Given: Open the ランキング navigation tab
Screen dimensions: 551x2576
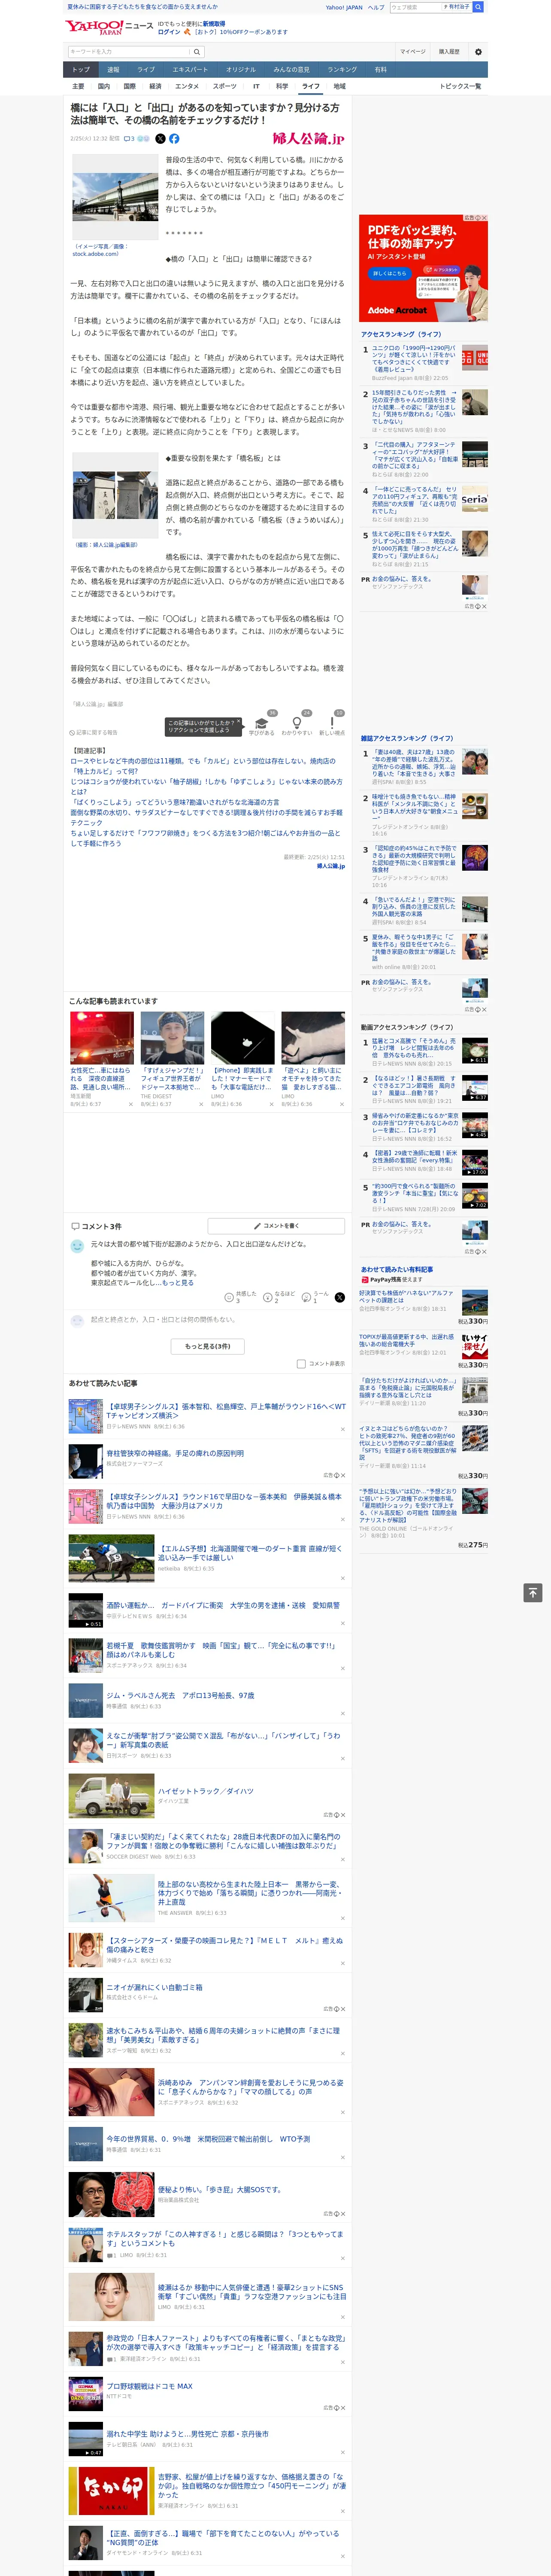Looking at the screenshot, I should [342, 70].
